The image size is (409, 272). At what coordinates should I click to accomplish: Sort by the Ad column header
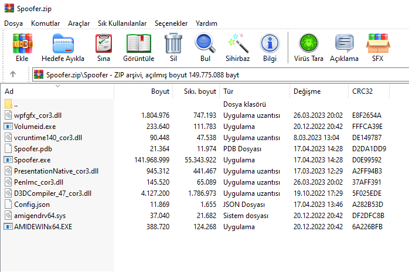tap(57, 91)
